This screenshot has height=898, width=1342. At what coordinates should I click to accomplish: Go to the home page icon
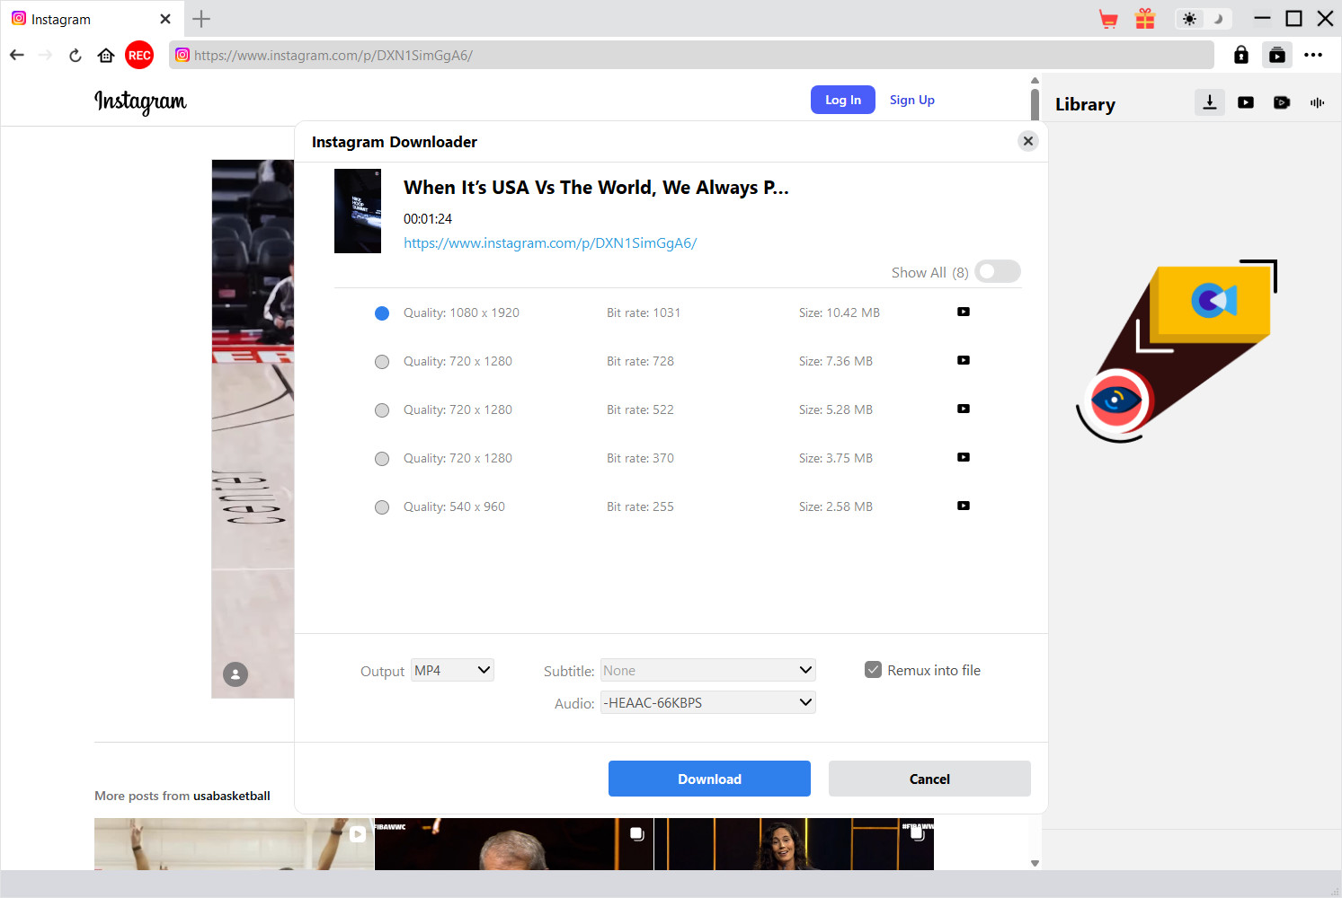[106, 56]
